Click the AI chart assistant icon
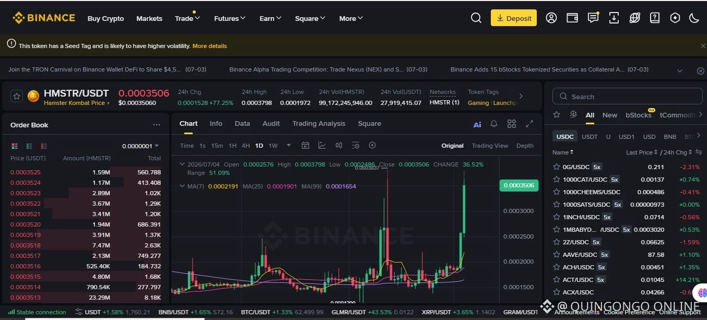Viewport: 707px width, 320px height. 477,124
